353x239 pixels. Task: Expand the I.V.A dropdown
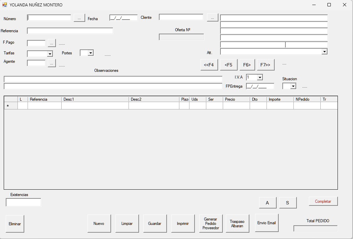(x=259, y=78)
